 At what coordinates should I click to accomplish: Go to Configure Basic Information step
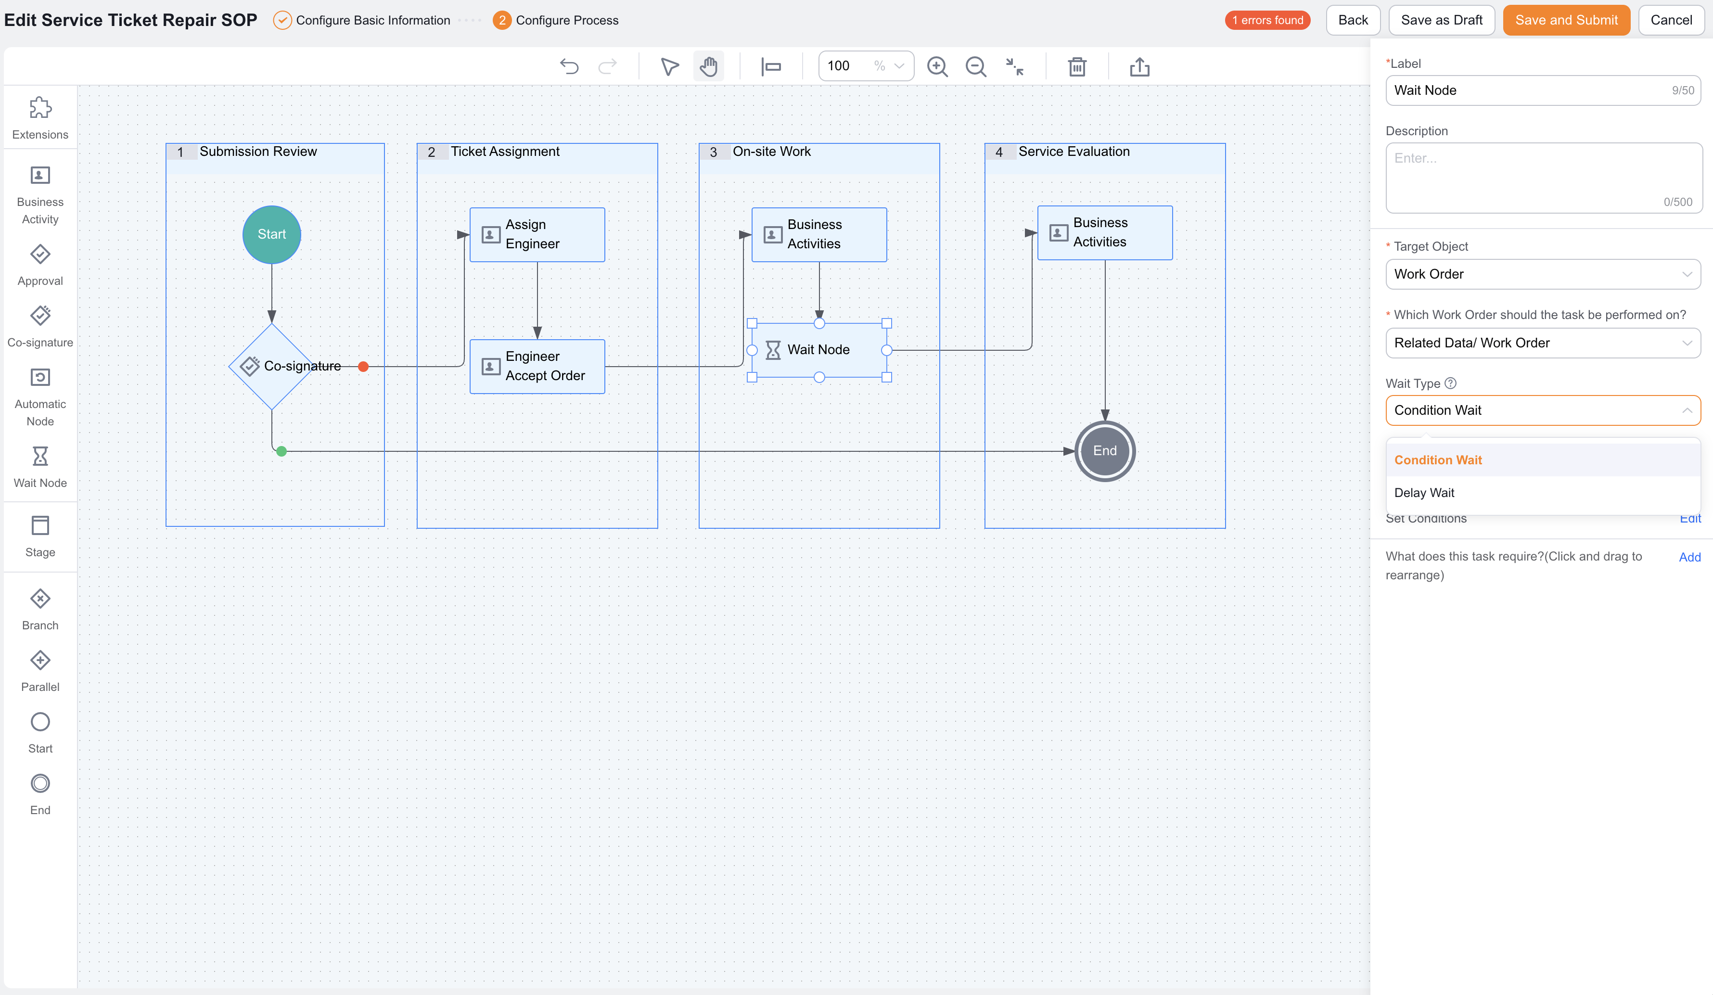pos(362,20)
